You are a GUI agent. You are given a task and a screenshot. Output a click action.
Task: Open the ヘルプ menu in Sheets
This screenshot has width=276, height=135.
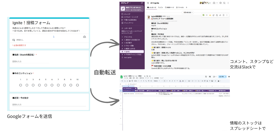pos(161,78)
